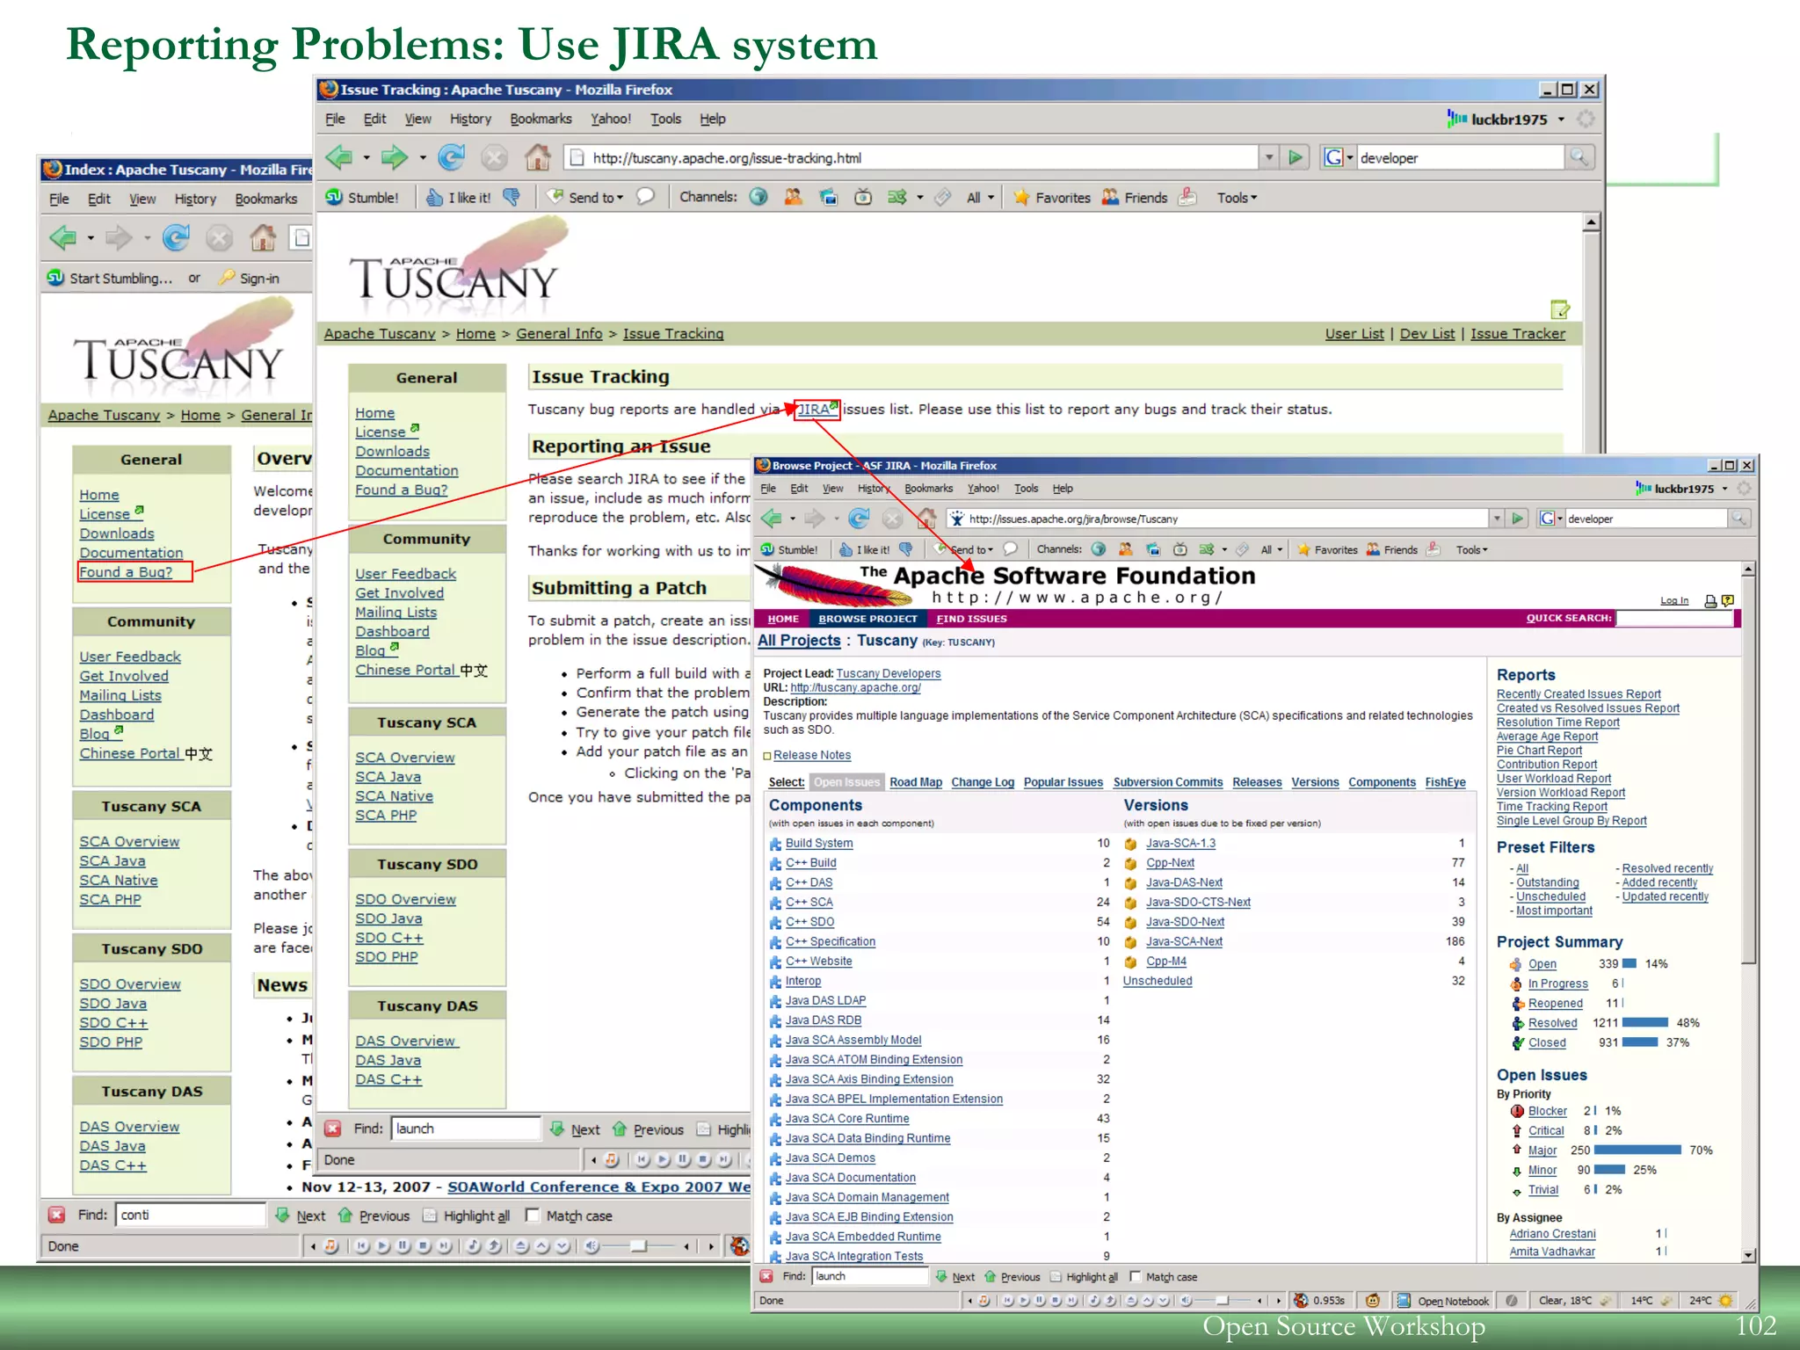Open Issue Tracker link at top right
The height and width of the screenshot is (1350, 1800).
click(1517, 333)
